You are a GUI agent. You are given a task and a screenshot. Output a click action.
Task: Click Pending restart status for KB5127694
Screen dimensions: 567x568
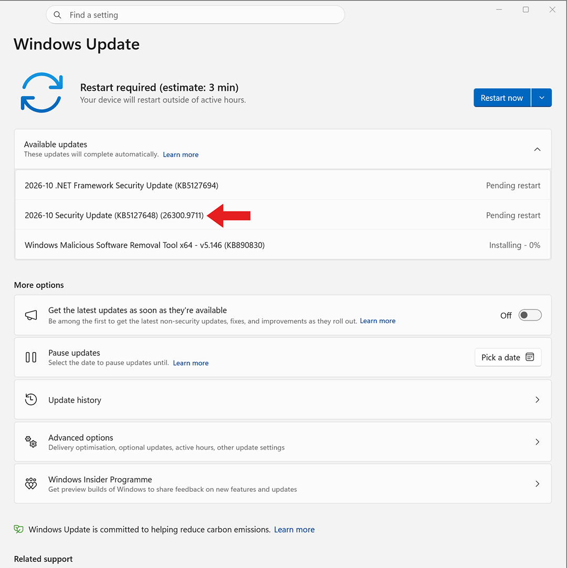(x=513, y=185)
